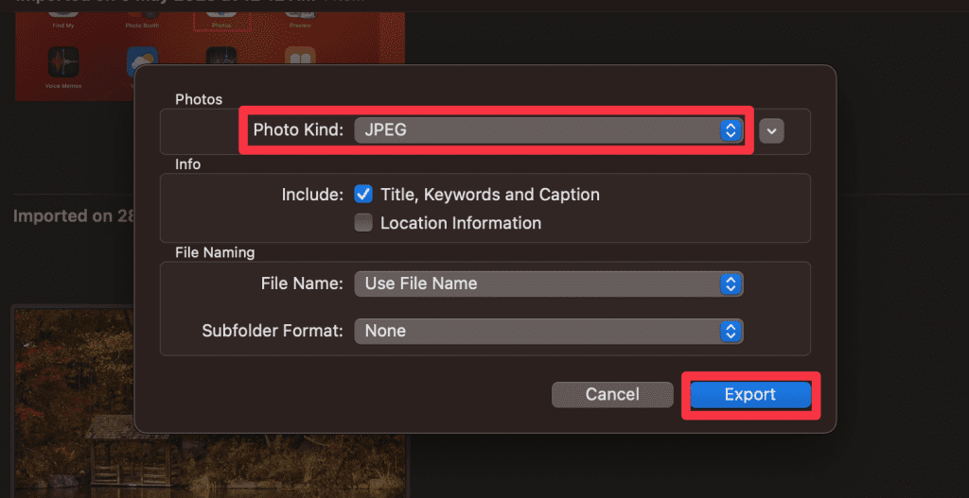Enable the Location Information checkbox
The width and height of the screenshot is (969, 498).
363,224
